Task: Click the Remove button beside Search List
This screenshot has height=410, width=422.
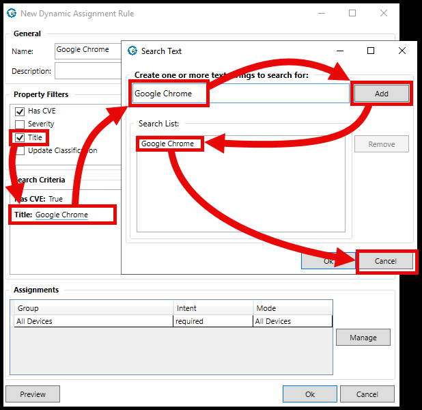Action: 381,144
